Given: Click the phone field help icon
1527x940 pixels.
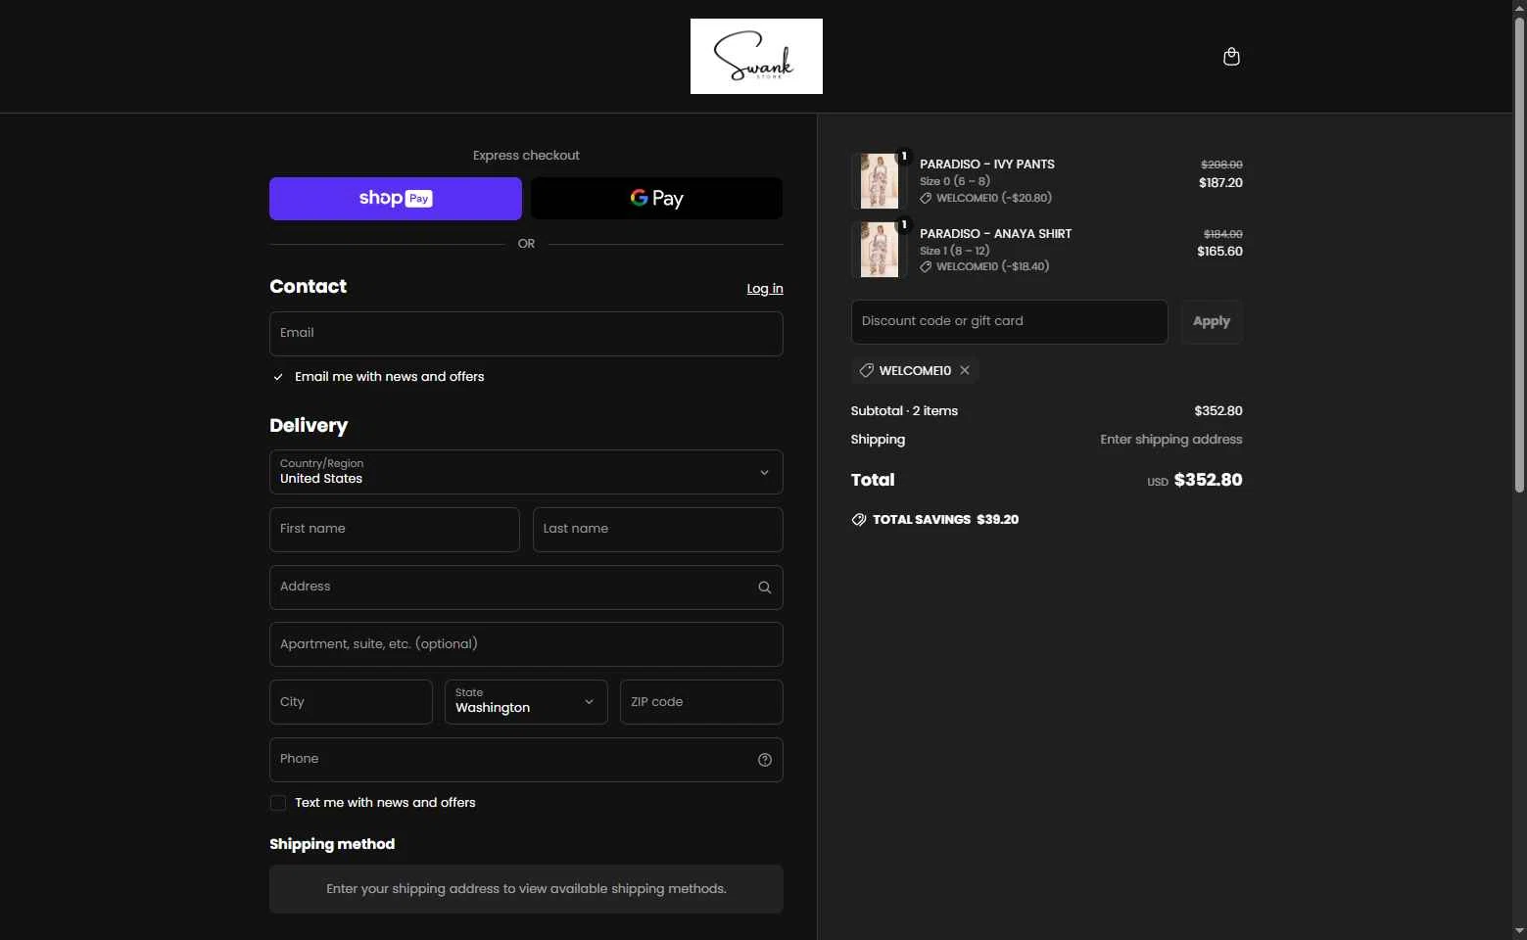Looking at the screenshot, I should [765, 760].
